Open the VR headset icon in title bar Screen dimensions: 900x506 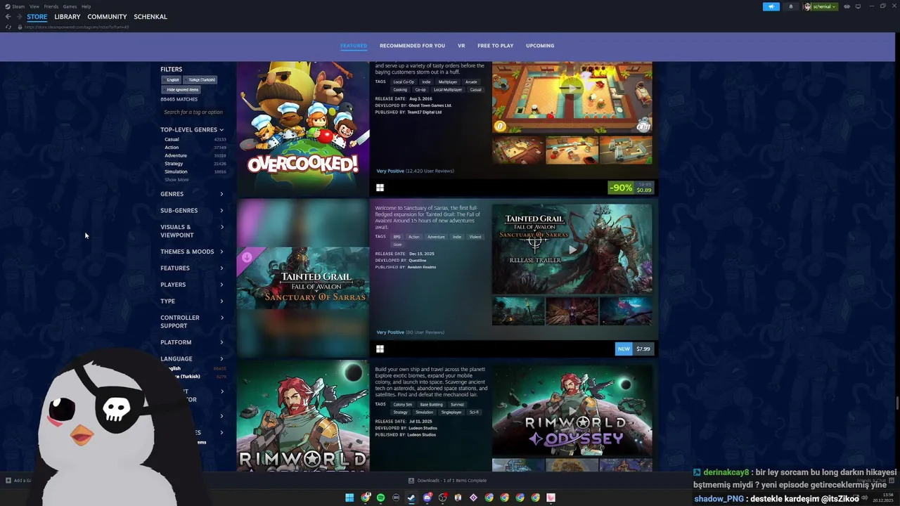click(847, 6)
